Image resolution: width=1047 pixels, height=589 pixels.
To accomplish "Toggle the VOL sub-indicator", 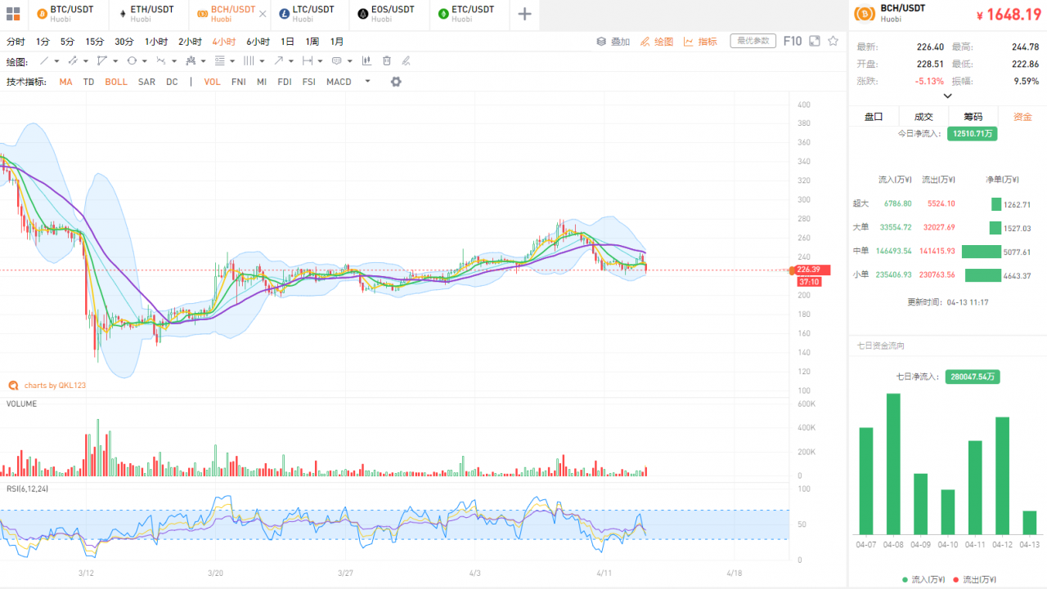I will [x=213, y=82].
